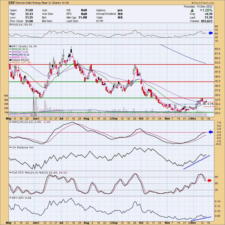
Task: Click the 1:10 split marker label
Action: [33, 115]
